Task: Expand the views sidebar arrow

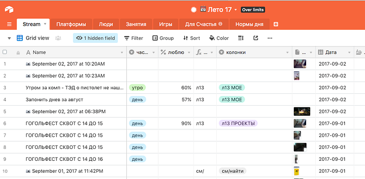Action: (x=9, y=38)
